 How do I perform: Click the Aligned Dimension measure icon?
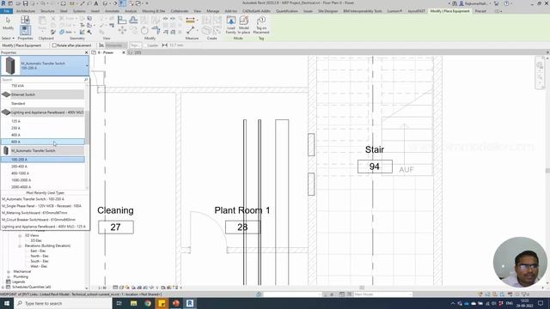[x=190, y=21]
